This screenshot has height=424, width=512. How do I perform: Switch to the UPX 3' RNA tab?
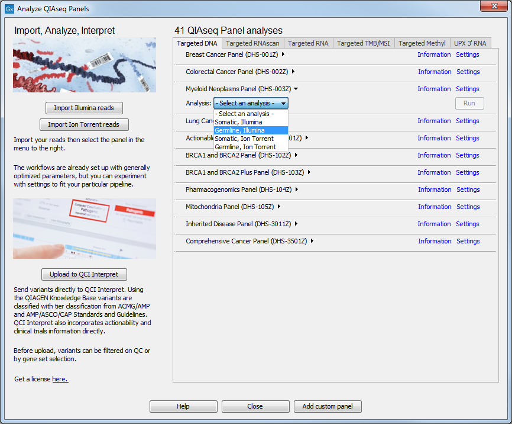pyautogui.click(x=470, y=43)
